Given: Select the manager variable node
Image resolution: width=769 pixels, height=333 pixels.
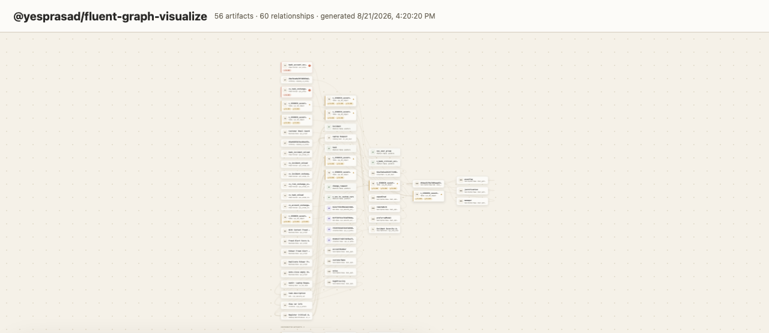Looking at the screenshot, I should tap(472, 201).
